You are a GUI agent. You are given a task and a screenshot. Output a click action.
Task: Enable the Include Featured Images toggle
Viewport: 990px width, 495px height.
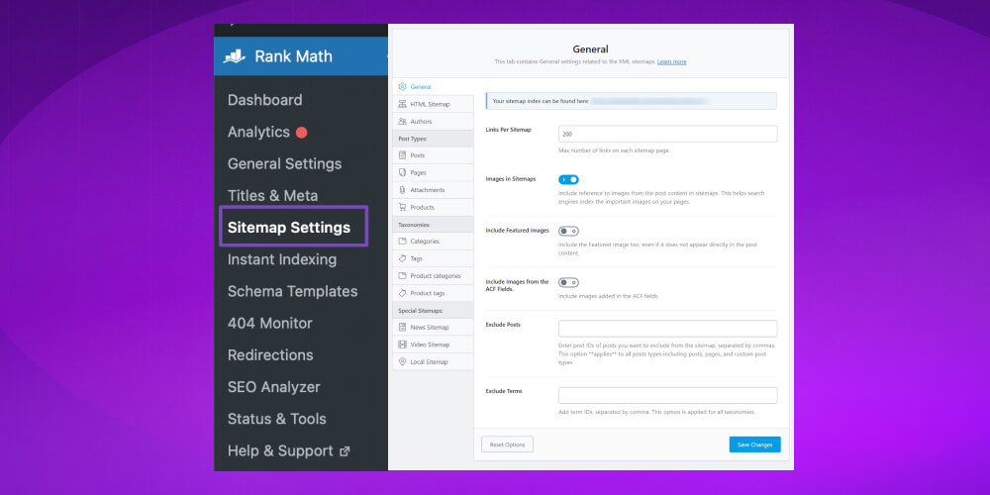(x=568, y=231)
